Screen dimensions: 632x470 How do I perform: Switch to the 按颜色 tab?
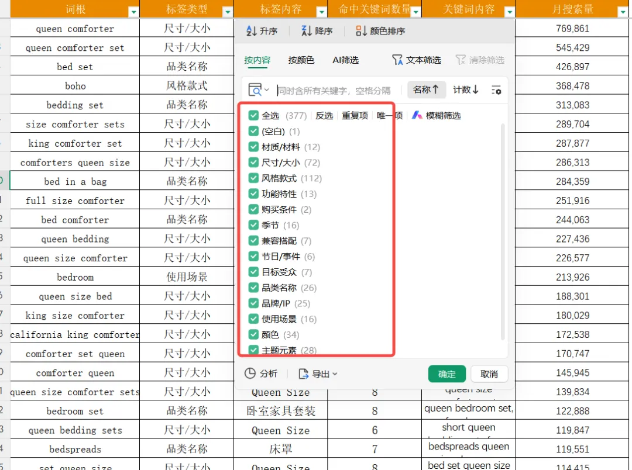pyautogui.click(x=301, y=60)
